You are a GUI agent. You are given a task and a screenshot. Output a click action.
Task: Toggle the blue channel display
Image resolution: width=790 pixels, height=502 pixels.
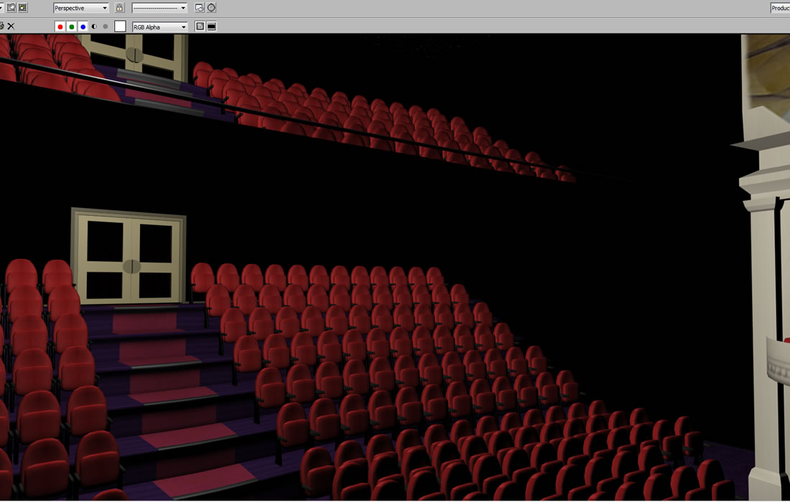tap(83, 27)
